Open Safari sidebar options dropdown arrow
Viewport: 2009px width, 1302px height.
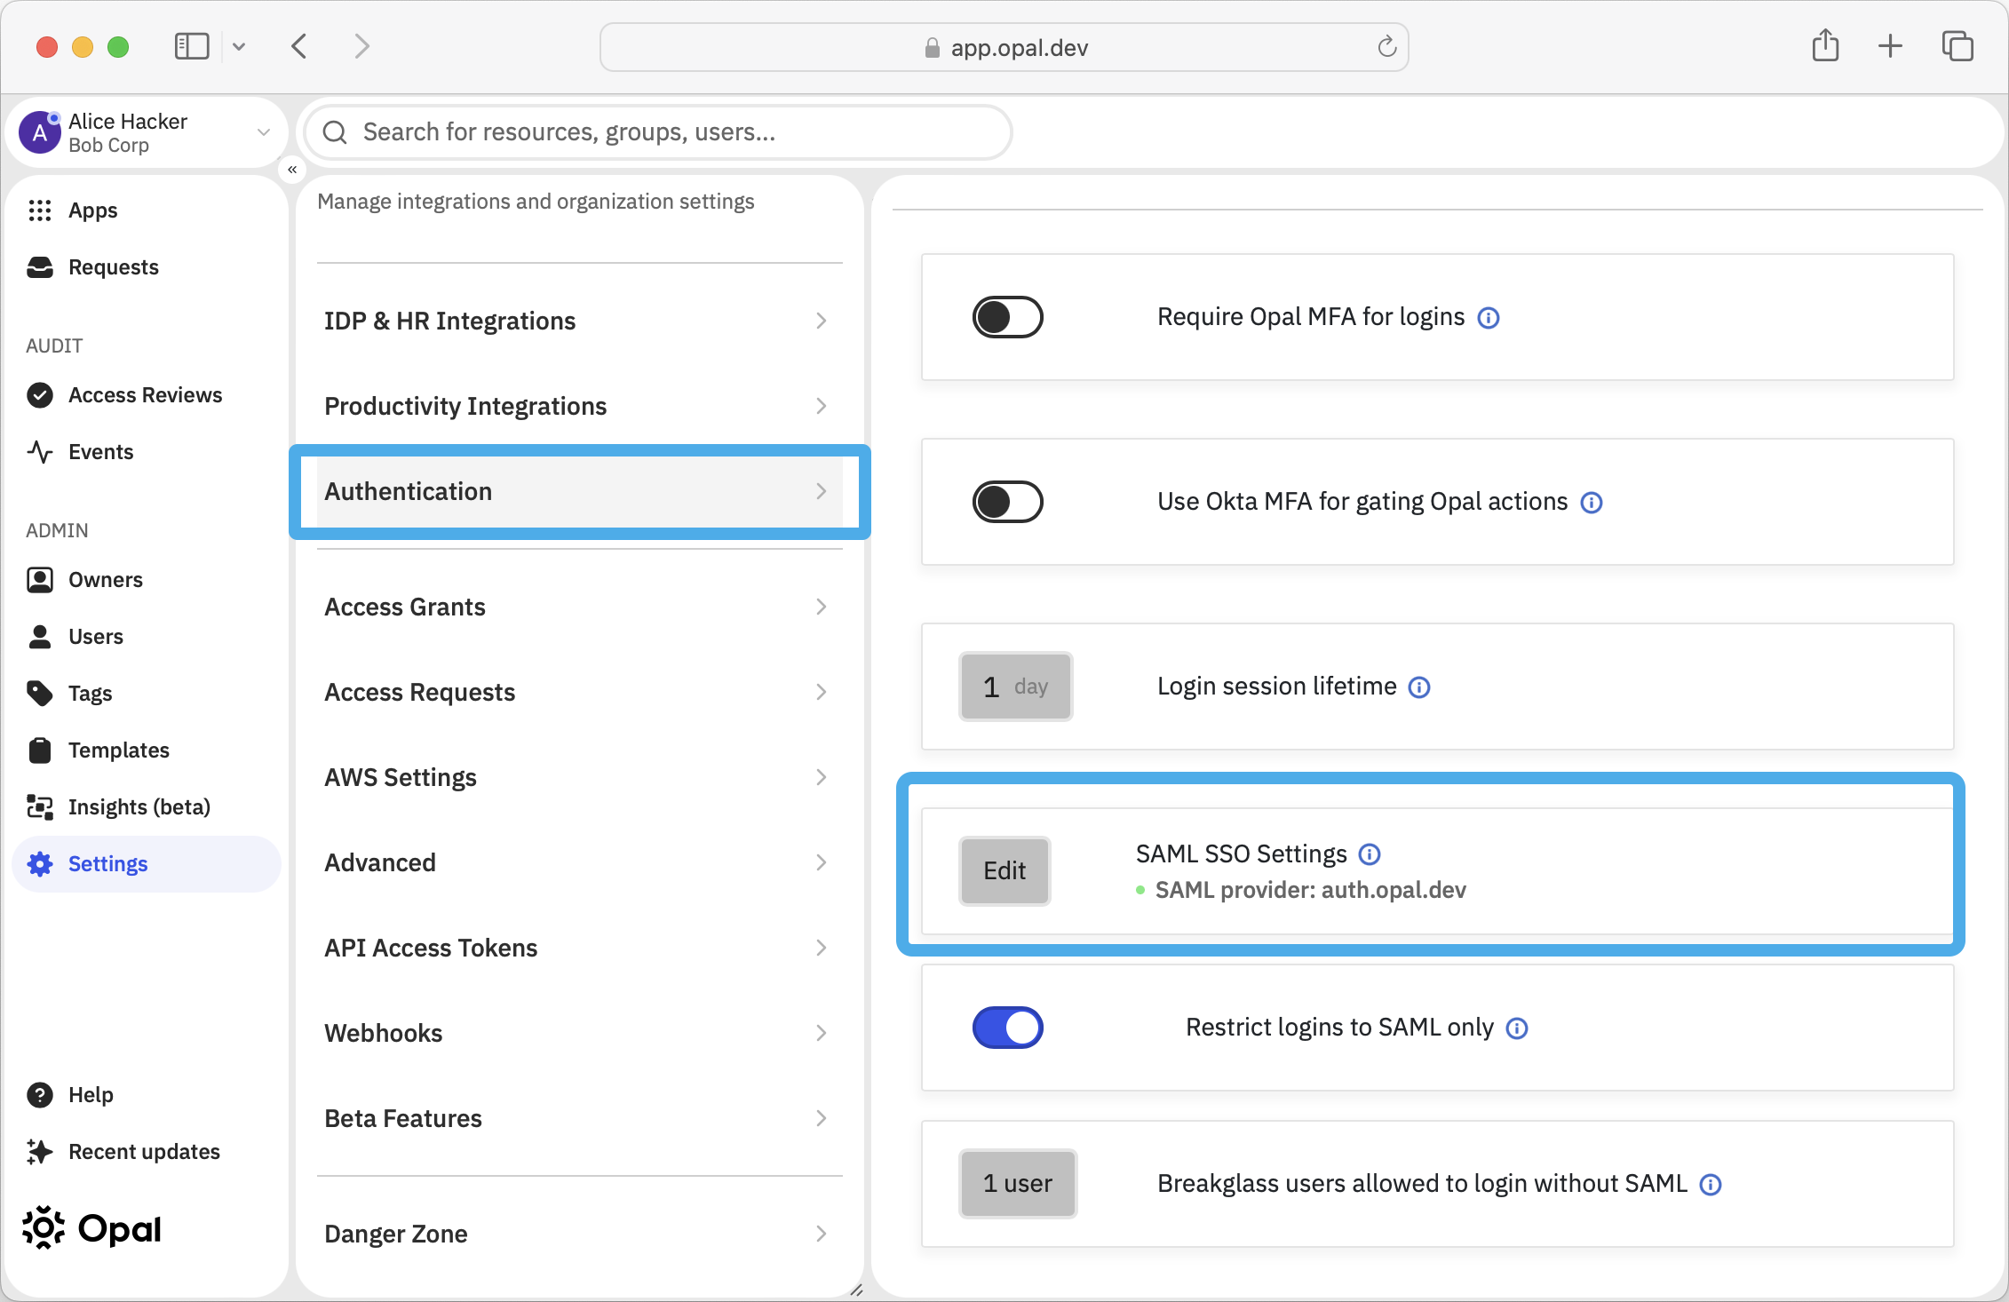pyautogui.click(x=239, y=46)
